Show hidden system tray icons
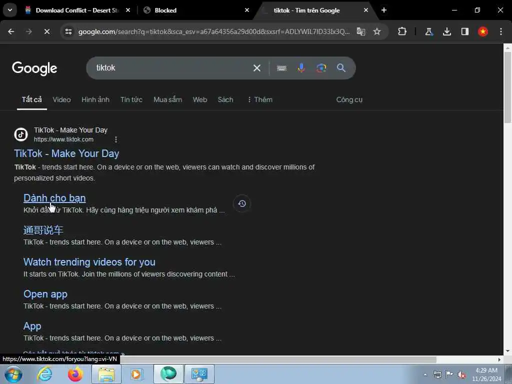 click(x=425, y=374)
